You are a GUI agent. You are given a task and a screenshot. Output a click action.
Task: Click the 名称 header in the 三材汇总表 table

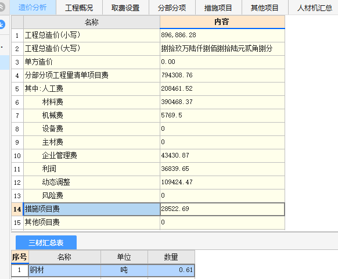pos(64,257)
